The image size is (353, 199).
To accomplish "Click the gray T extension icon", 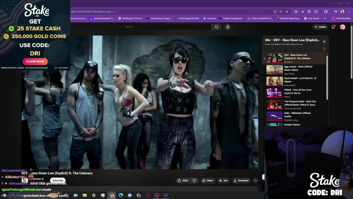I will click(x=309, y=12).
